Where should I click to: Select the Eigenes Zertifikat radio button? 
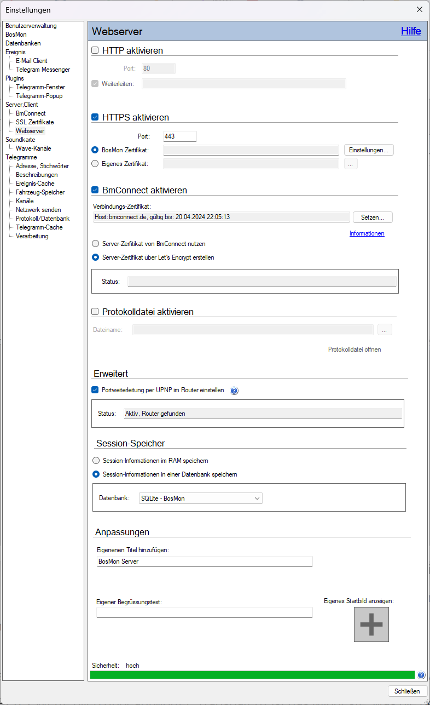click(95, 163)
